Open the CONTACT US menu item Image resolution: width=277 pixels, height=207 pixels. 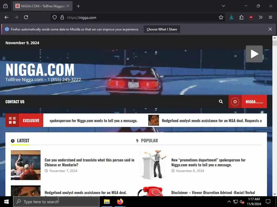click(15, 102)
